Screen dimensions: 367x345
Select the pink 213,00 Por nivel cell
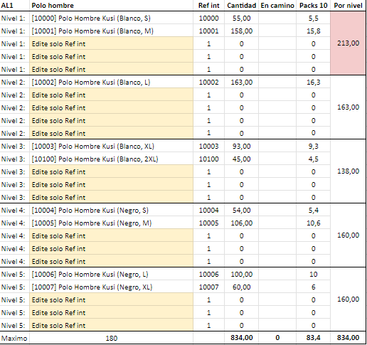click(x=348, y=43)
